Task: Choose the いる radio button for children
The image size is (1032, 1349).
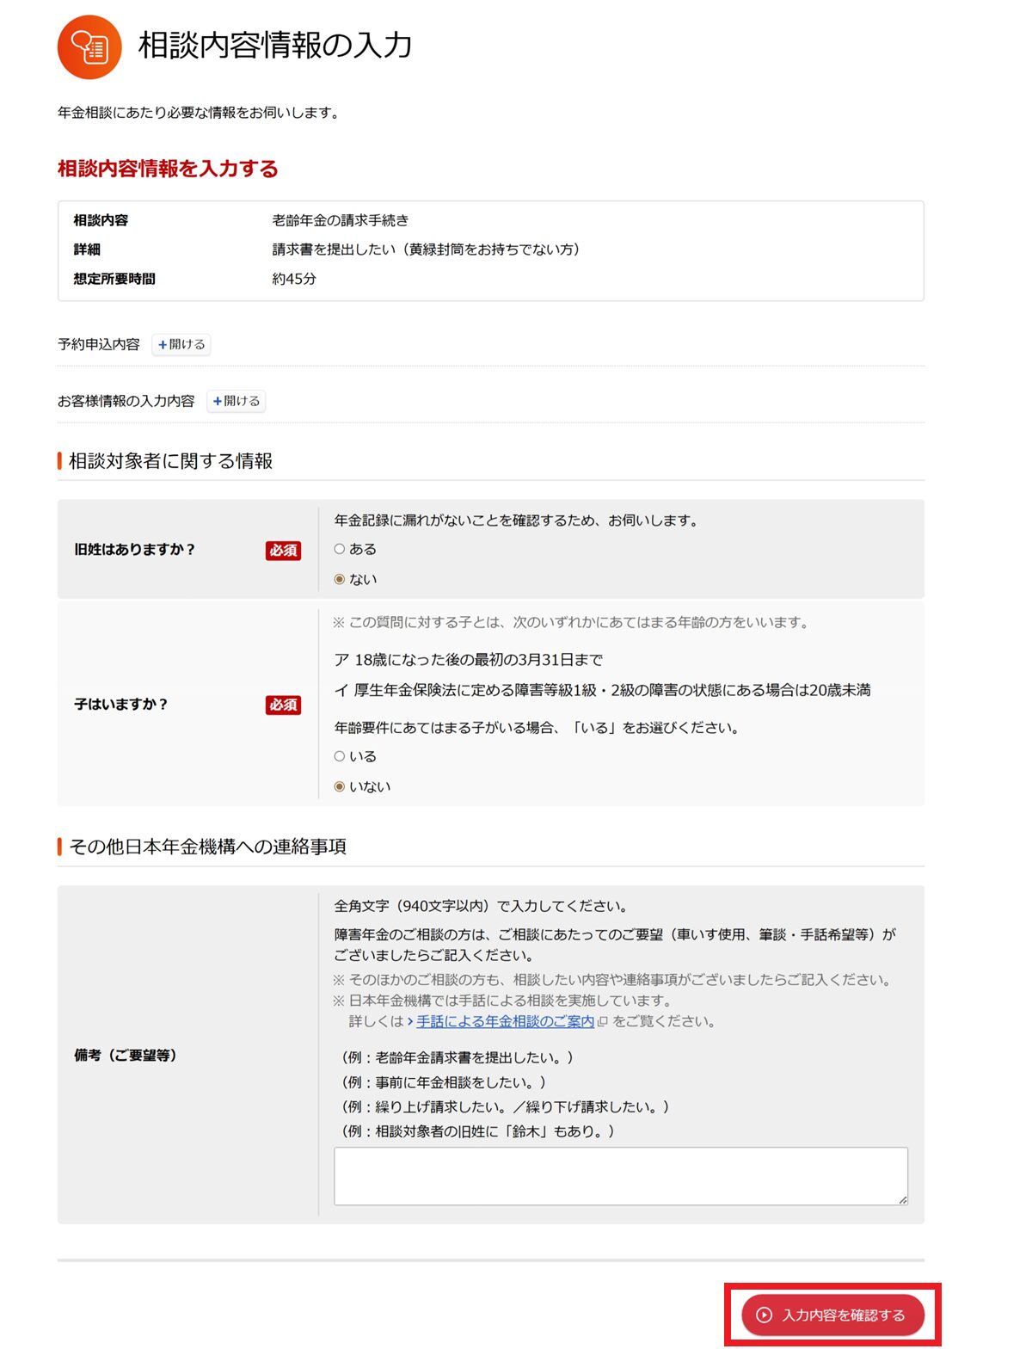Action: [x=340, y=756]
